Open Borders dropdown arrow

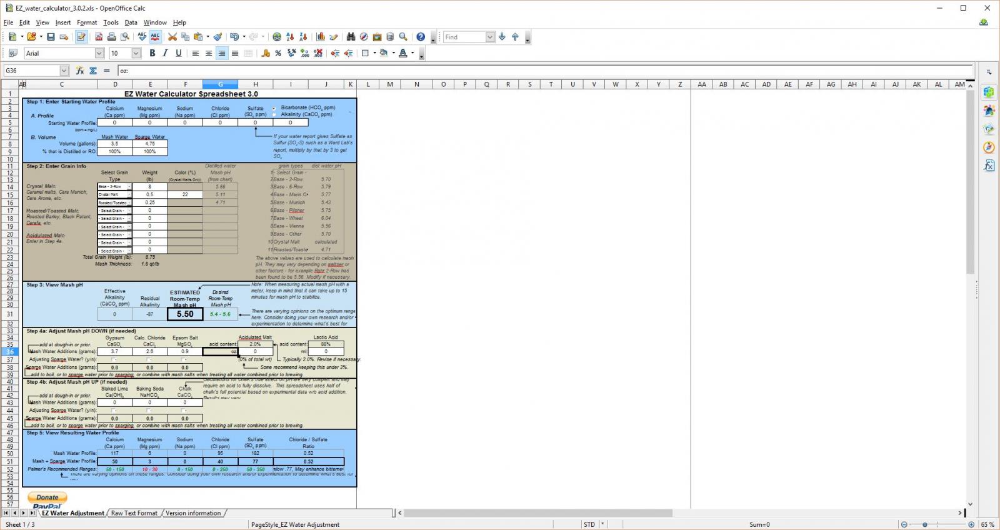374,54
